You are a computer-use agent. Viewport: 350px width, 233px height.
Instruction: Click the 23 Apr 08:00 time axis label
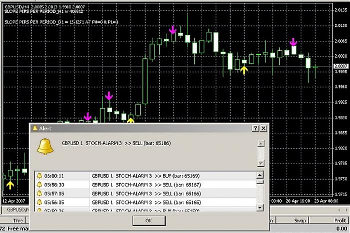pyautogui.click(x=326, y=201)
